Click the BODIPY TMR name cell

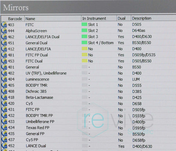coord(36,85)
